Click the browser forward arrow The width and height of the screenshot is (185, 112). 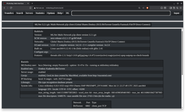point(8,8)
